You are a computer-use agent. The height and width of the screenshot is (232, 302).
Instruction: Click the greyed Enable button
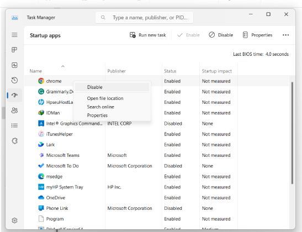188,35
